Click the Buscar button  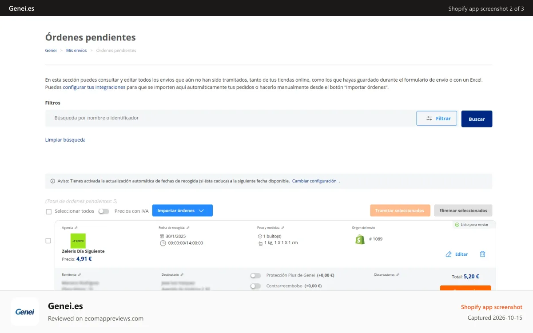(477, 119)
